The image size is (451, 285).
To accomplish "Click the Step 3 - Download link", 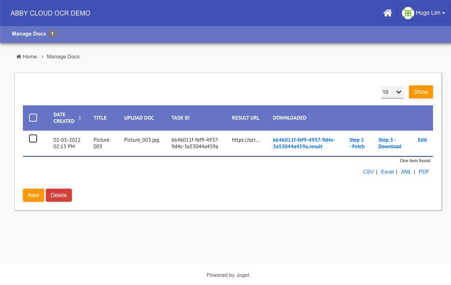I will coord(390,143).
